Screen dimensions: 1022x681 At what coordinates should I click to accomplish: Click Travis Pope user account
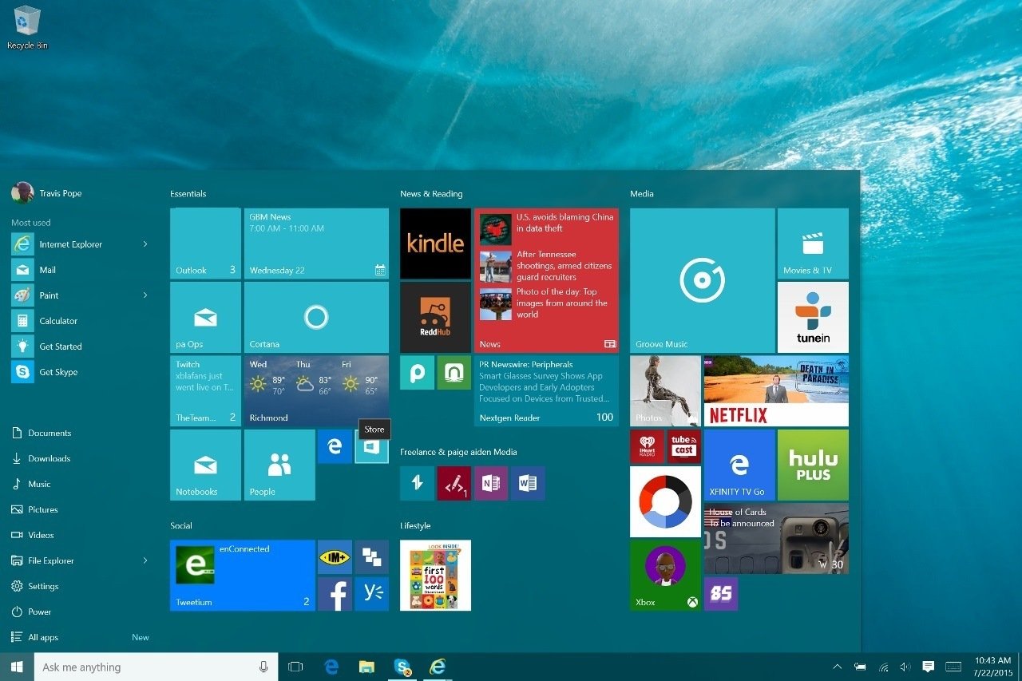pyautogui.click(x=46, y=192)
